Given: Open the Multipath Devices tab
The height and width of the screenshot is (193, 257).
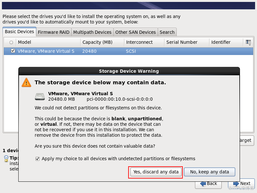Looking at the screenshot, I should [92, 32].
